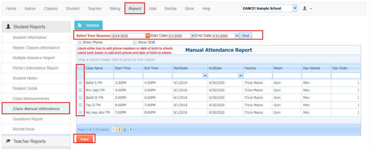Open the Home menu
The width and height of the screenshot is (371, 150).
11,8
